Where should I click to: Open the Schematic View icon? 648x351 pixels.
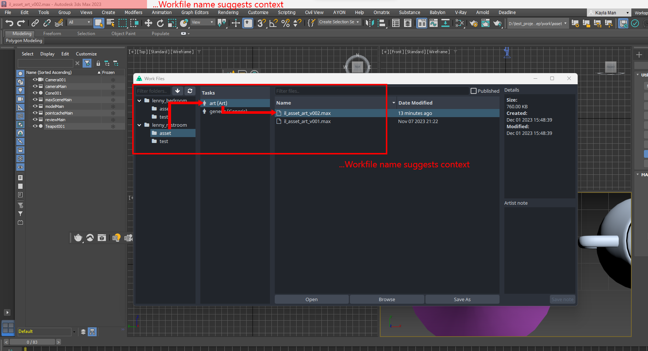pyautogui.click(x=445, y=23)
